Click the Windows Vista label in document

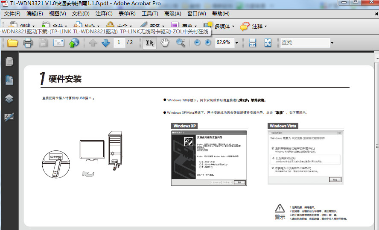[x=283, y=126]
